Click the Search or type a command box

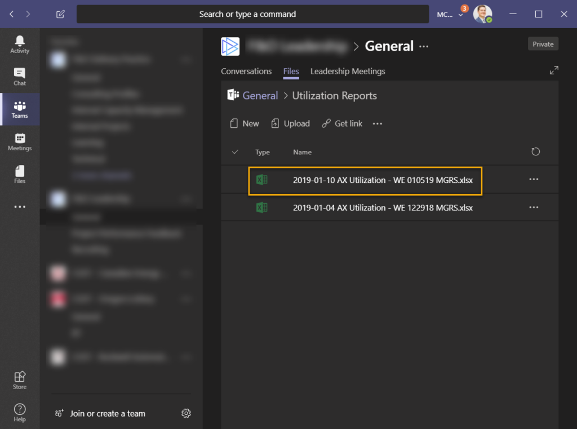(252, 14)
